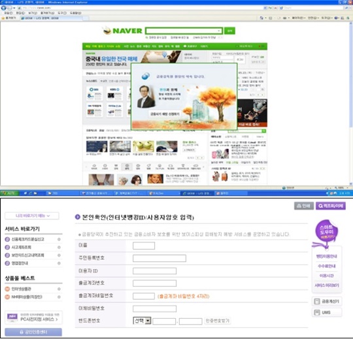Click the 이용자 ID input field
This screenshot has height=339, width=353.
(154, 271)
